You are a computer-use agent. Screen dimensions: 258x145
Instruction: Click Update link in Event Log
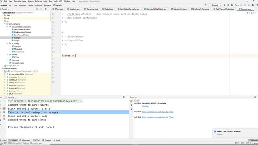pos(146,106)
